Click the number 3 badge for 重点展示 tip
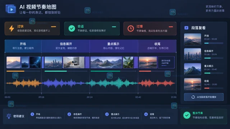Image resolution: width=230 pixels, height=129 pixels. coord(107,114)
